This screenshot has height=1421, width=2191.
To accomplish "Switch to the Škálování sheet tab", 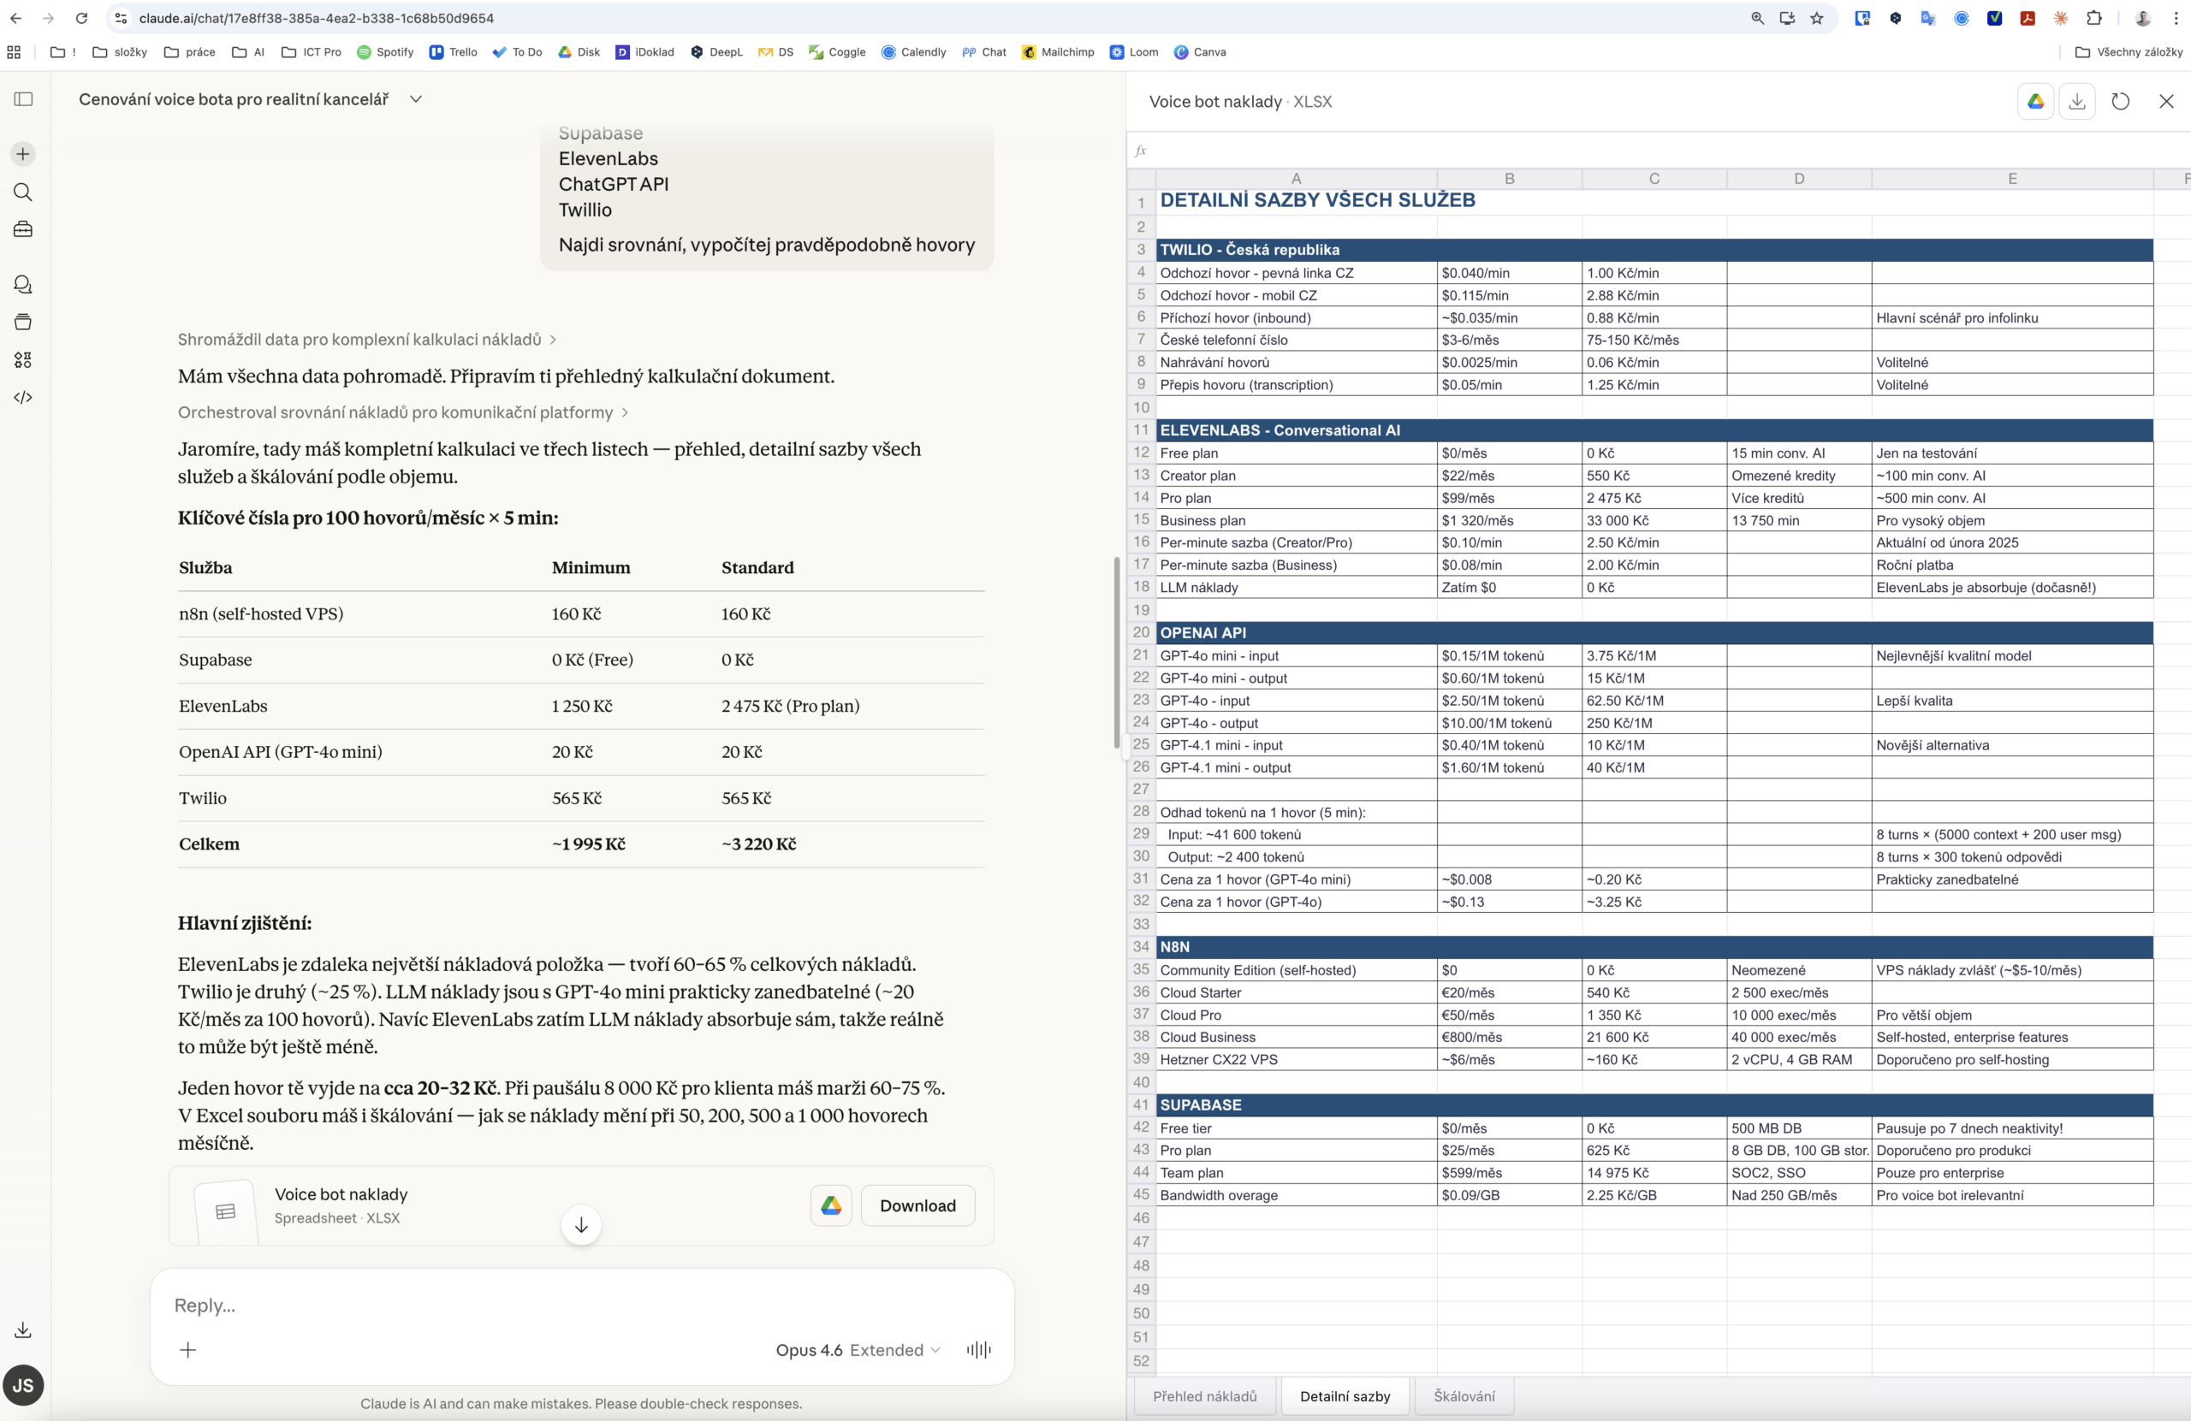I will [1464, 1396].
